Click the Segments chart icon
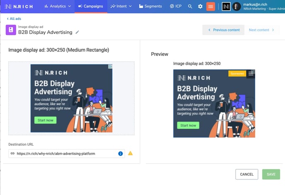 pos(141,6)
